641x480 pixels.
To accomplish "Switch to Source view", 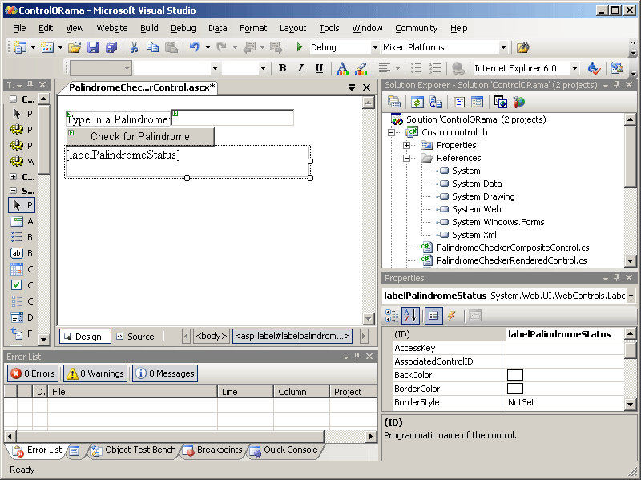I will click(x=135, y=337).
